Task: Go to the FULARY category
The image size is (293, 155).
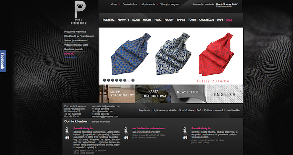Action: click(169, 20)
